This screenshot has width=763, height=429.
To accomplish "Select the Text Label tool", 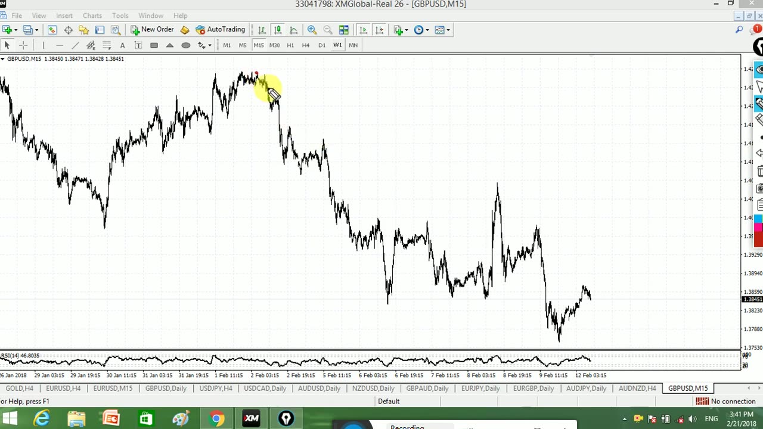I will pyautogui.click(x=138, y=45).
